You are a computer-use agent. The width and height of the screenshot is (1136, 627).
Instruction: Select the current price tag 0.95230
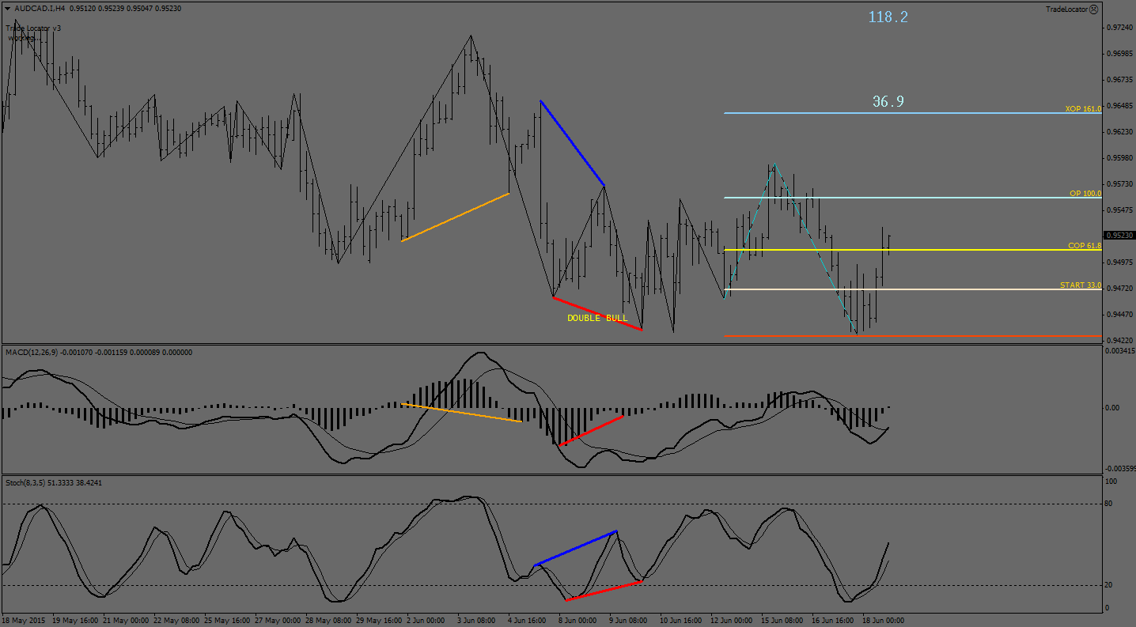coord(1119,236)
